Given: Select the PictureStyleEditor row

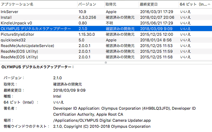Looking at the screenshot, I should 106,34.
